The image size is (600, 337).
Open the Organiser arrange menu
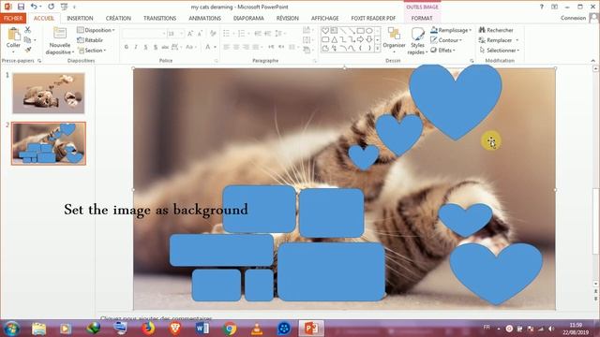point(394,38)
